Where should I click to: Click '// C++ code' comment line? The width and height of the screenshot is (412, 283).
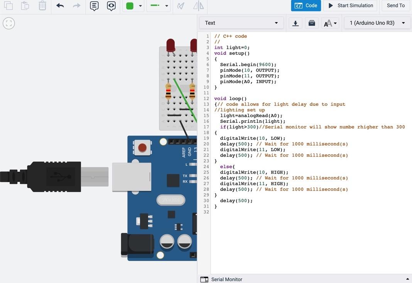click(x=230, y=36)
